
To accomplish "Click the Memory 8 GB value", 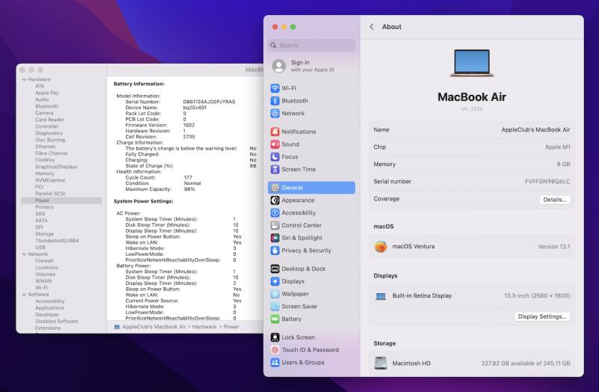I will tap(564, 165).
